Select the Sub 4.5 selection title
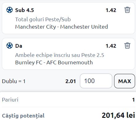The width and height of the screenshot is (136, 120). click(x=24, y=10)
